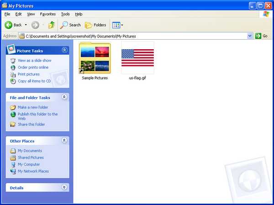
Task: Go to My Documents in Other Places
Action: [x=30, y=151]
